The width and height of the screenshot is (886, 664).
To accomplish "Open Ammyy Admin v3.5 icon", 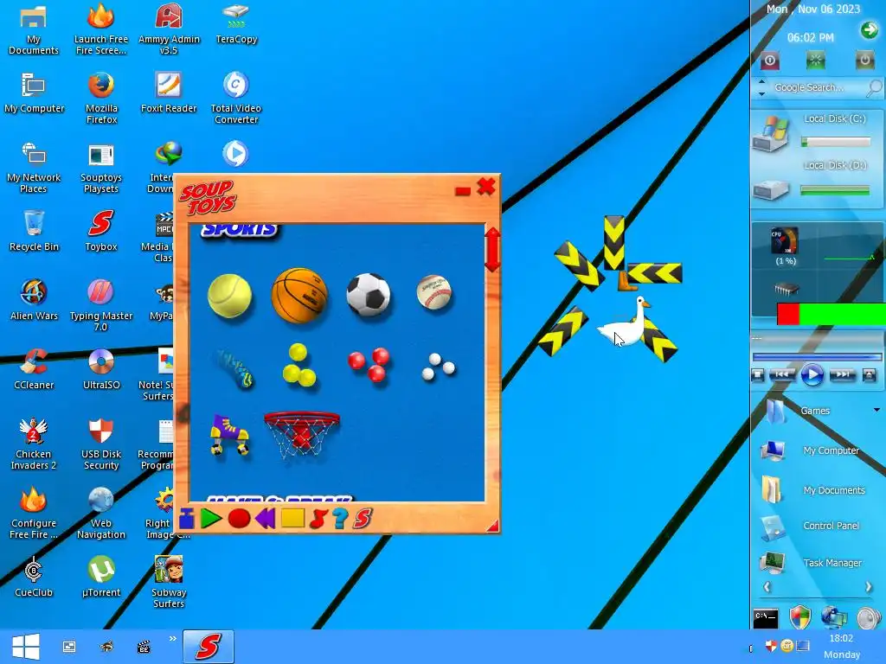I will 169,29.
